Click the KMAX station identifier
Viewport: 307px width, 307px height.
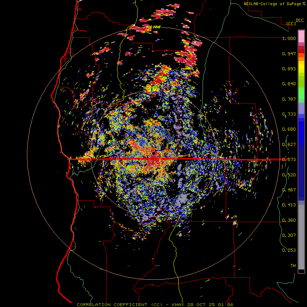(x=178, y=305)
